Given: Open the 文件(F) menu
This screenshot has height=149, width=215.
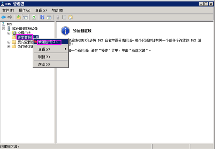Looking at the screenshot, I should [x=8, y=10].
